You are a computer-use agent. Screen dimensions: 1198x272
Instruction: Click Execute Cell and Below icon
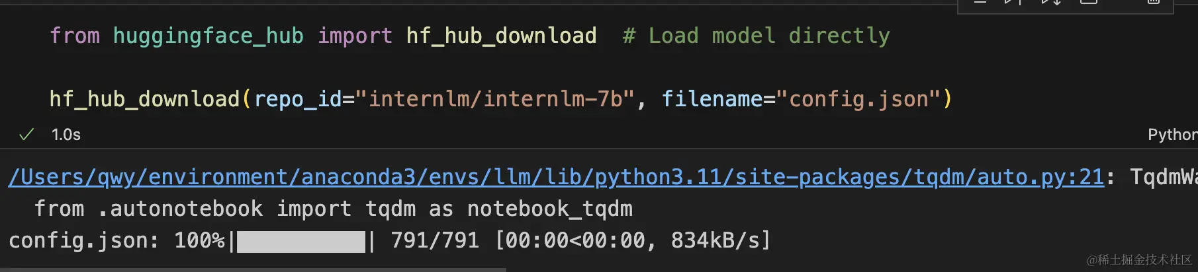(x=1051, y=3)
